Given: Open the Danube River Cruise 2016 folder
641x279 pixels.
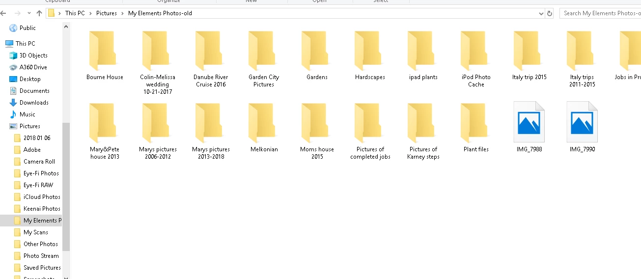Looking at the screenshot, I should point(211,59).
